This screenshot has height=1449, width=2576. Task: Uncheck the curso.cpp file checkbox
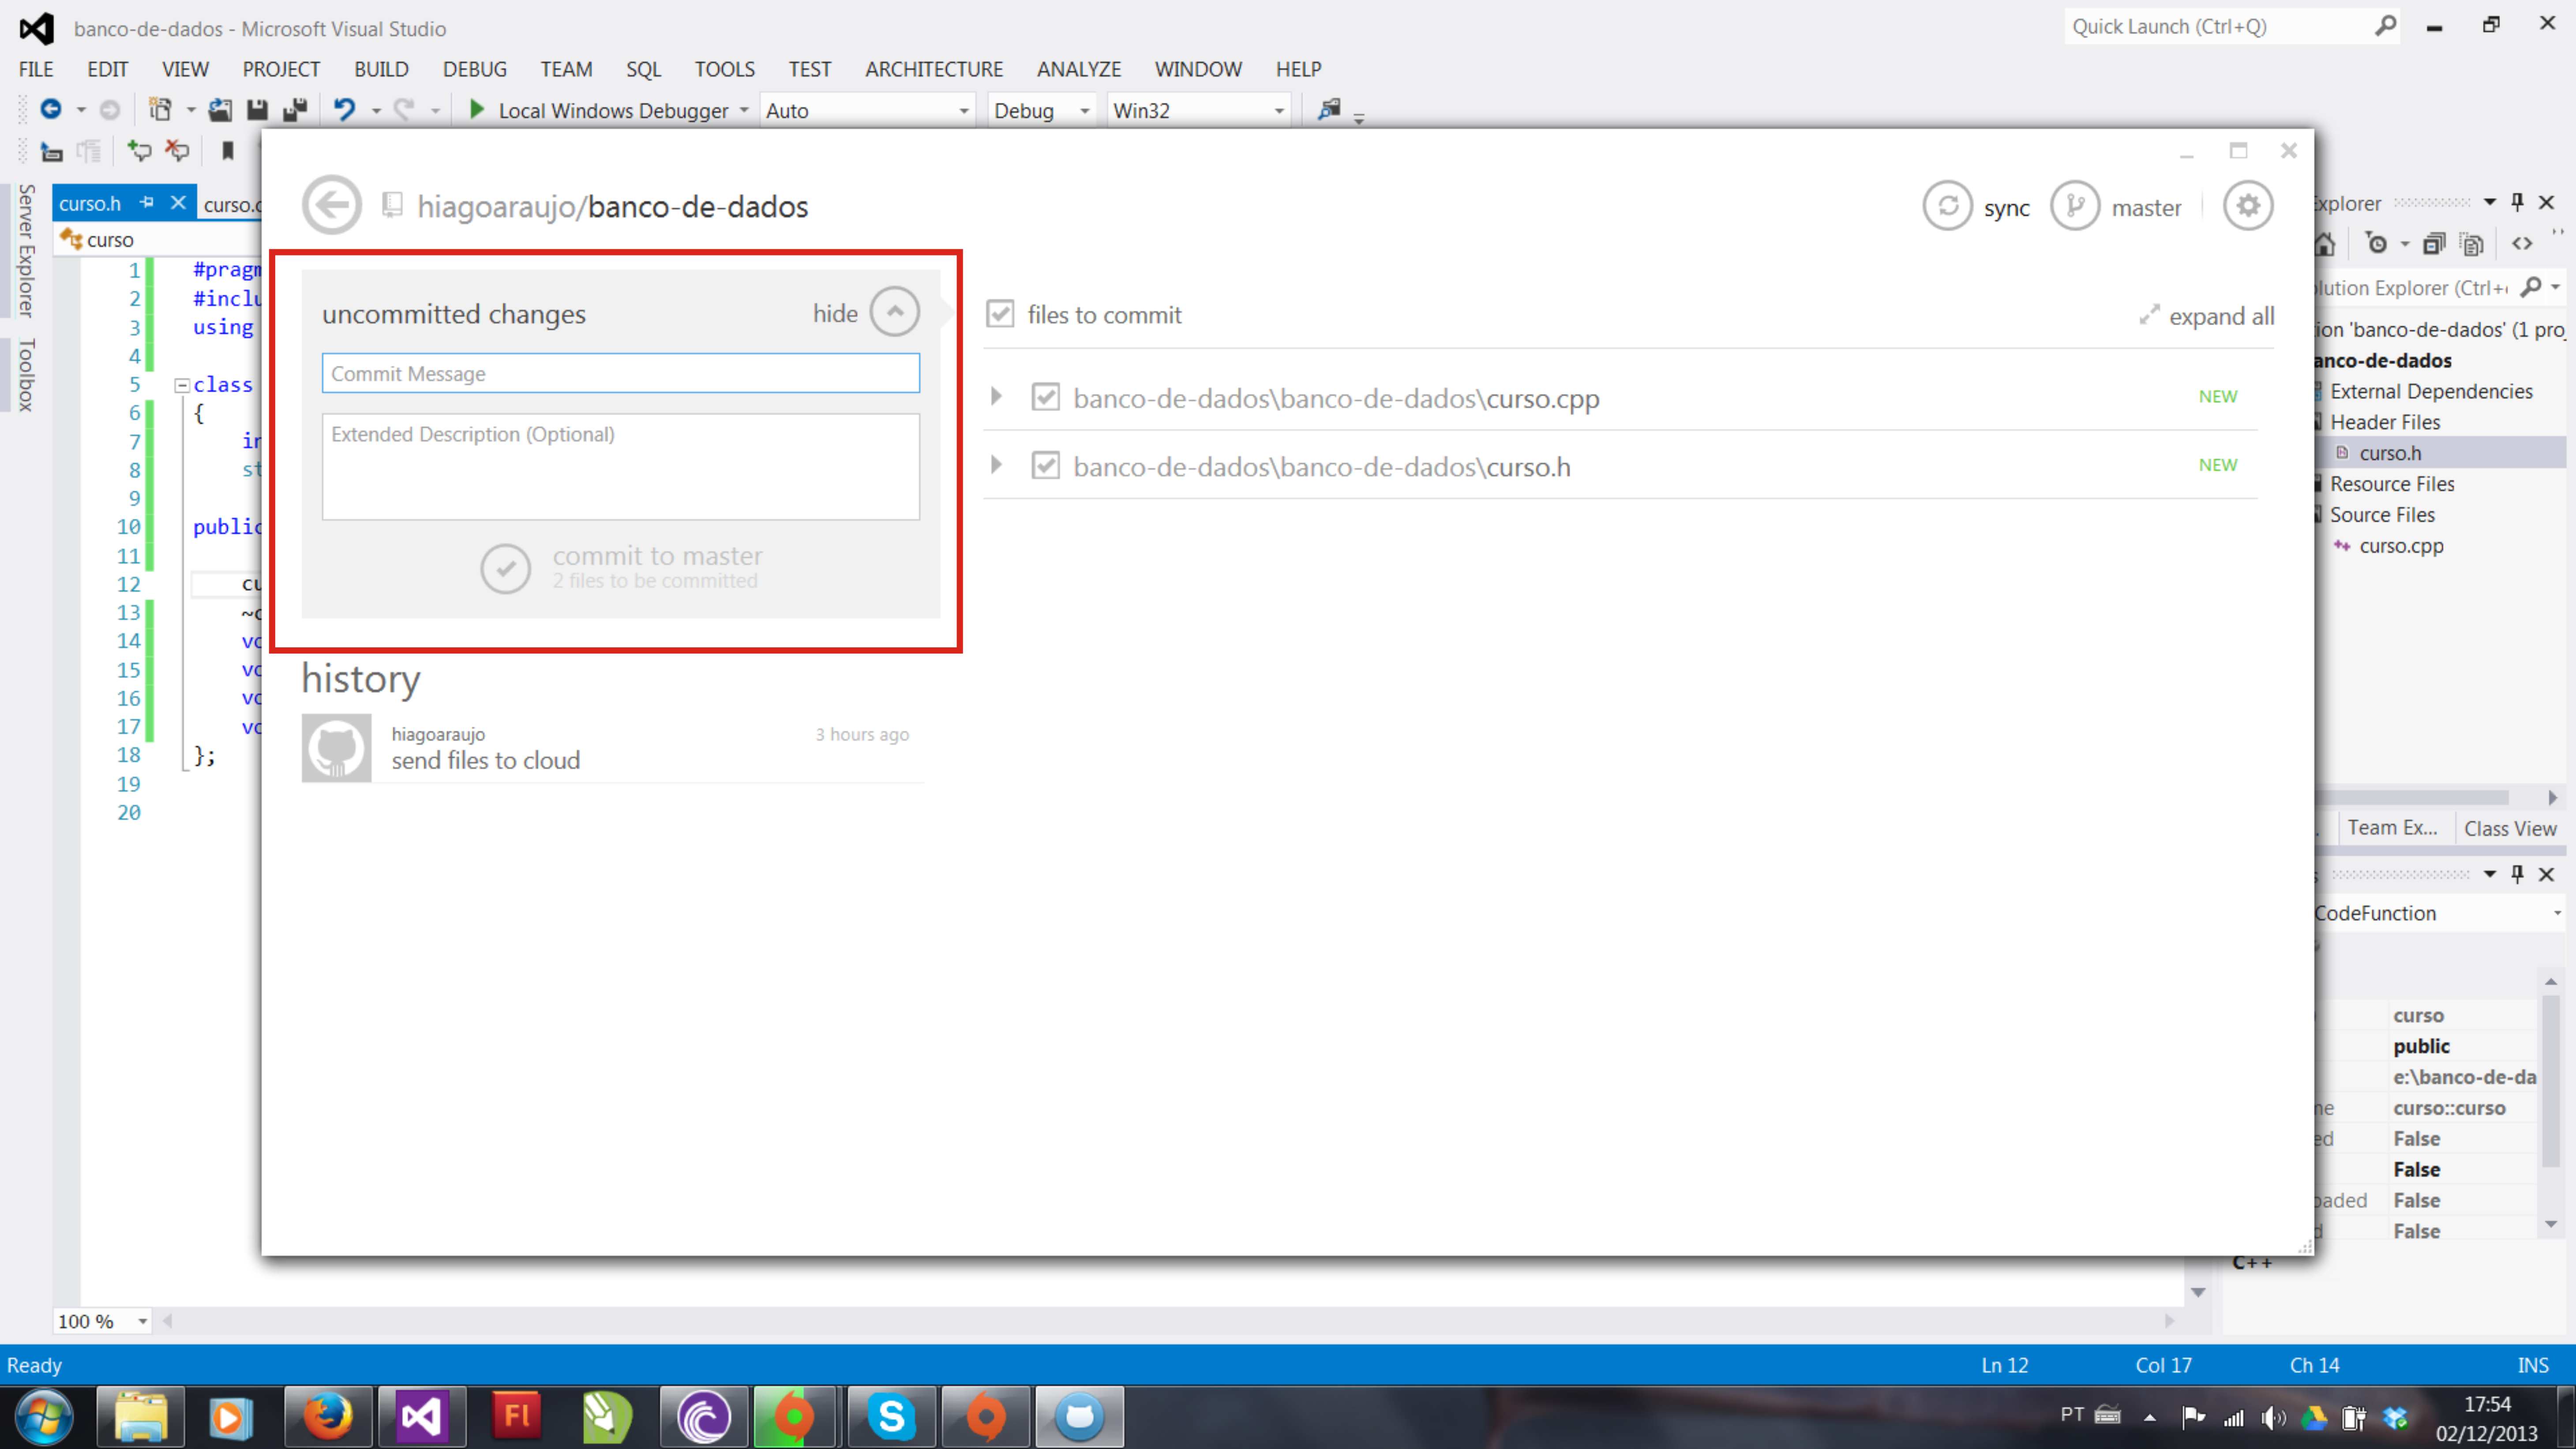[x=1045, y=397]
